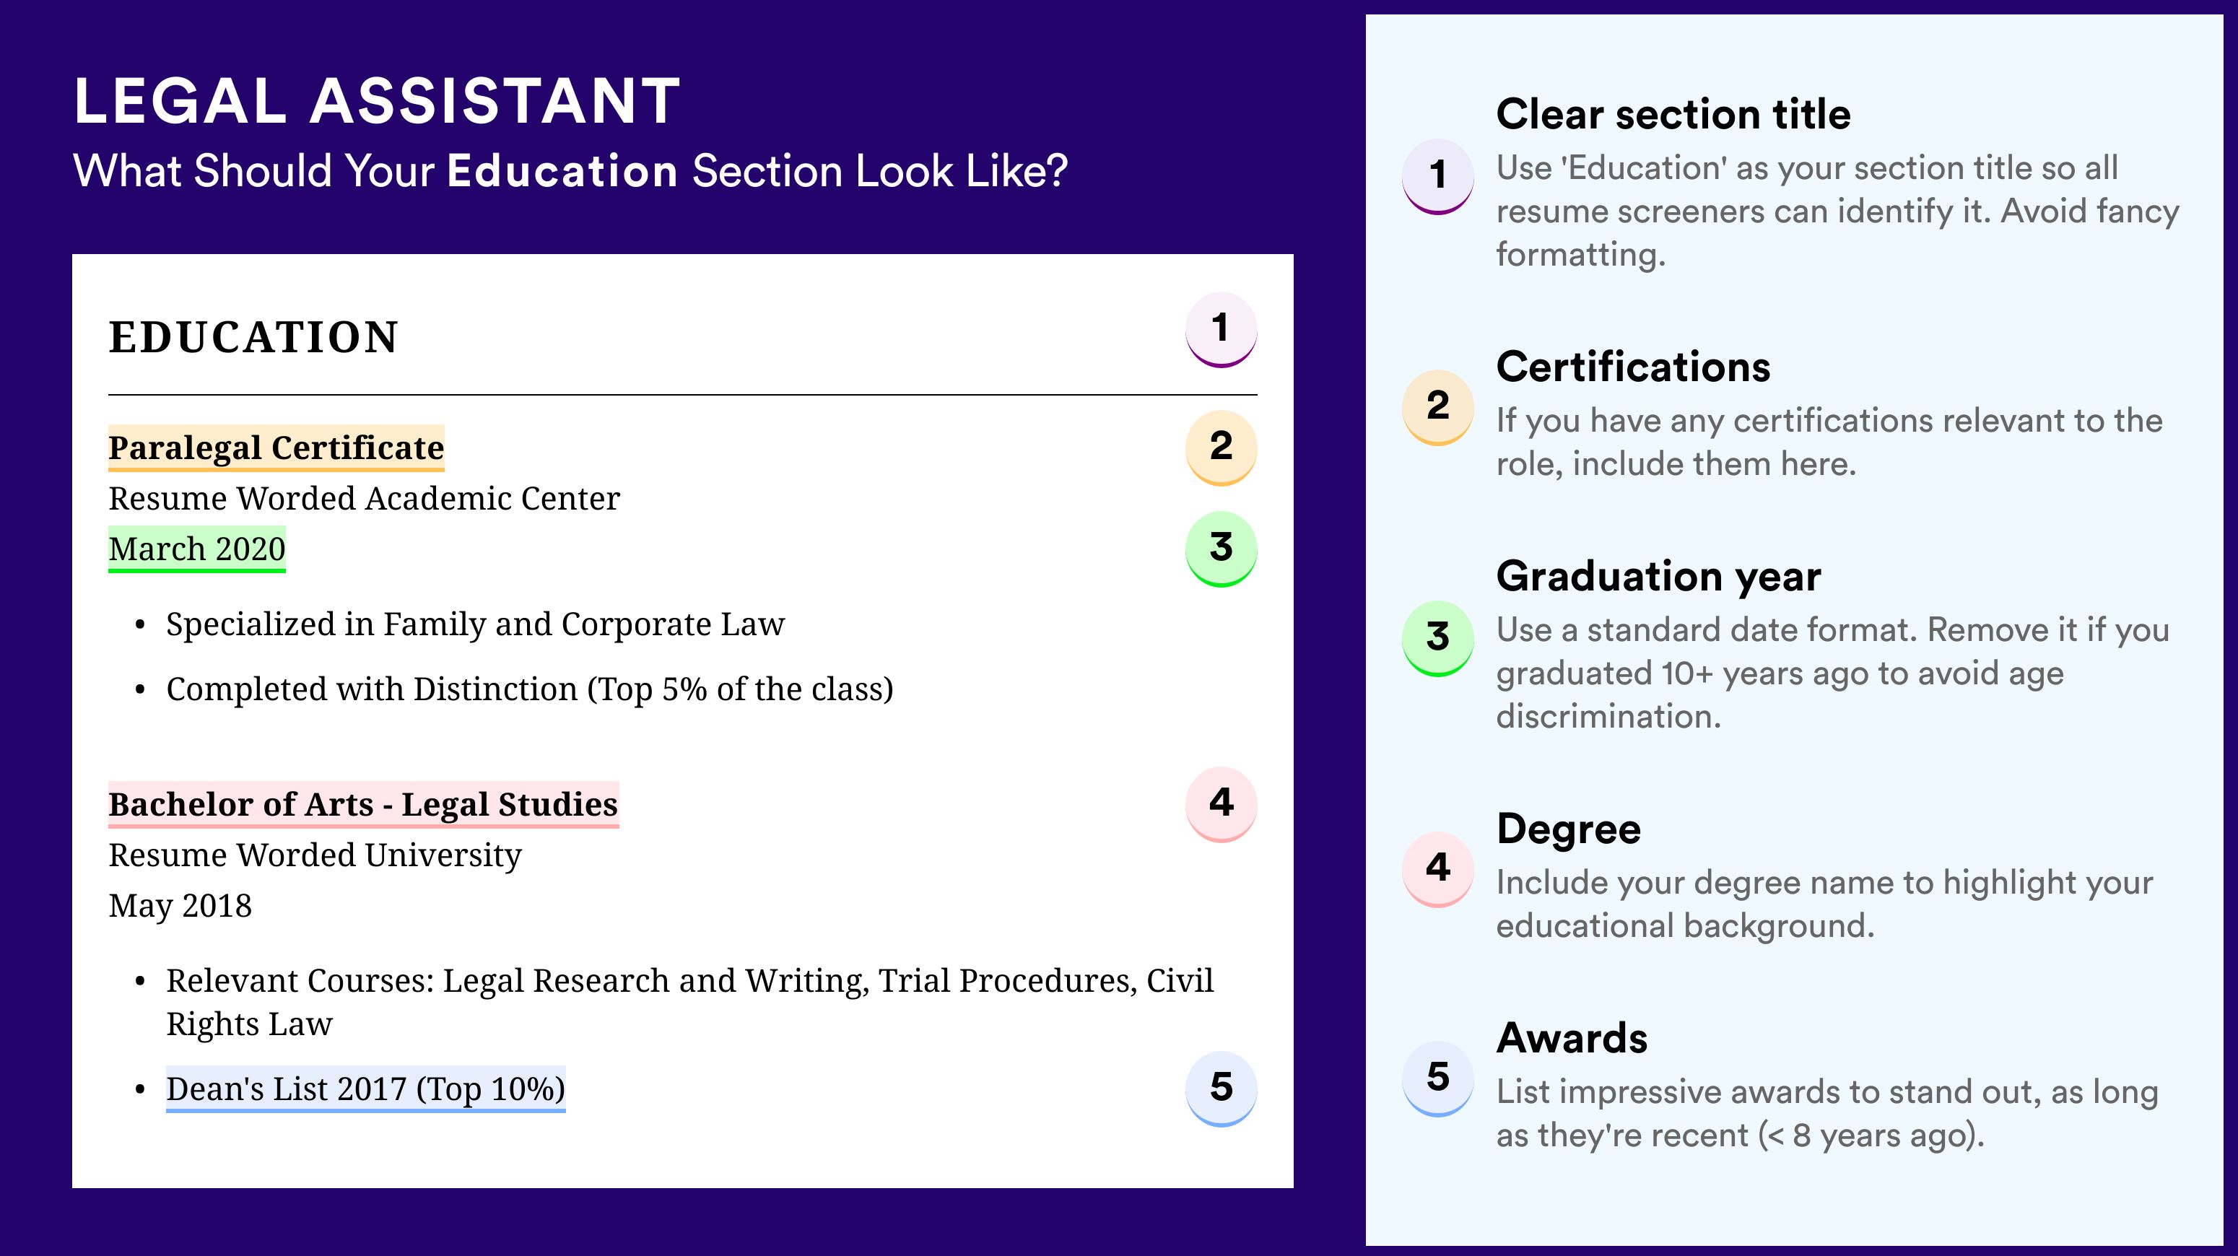Screen dimensions: 2238x1256
Task: Select the number 3 badge next to Graduation year
Action: [x=1438, y=637]
